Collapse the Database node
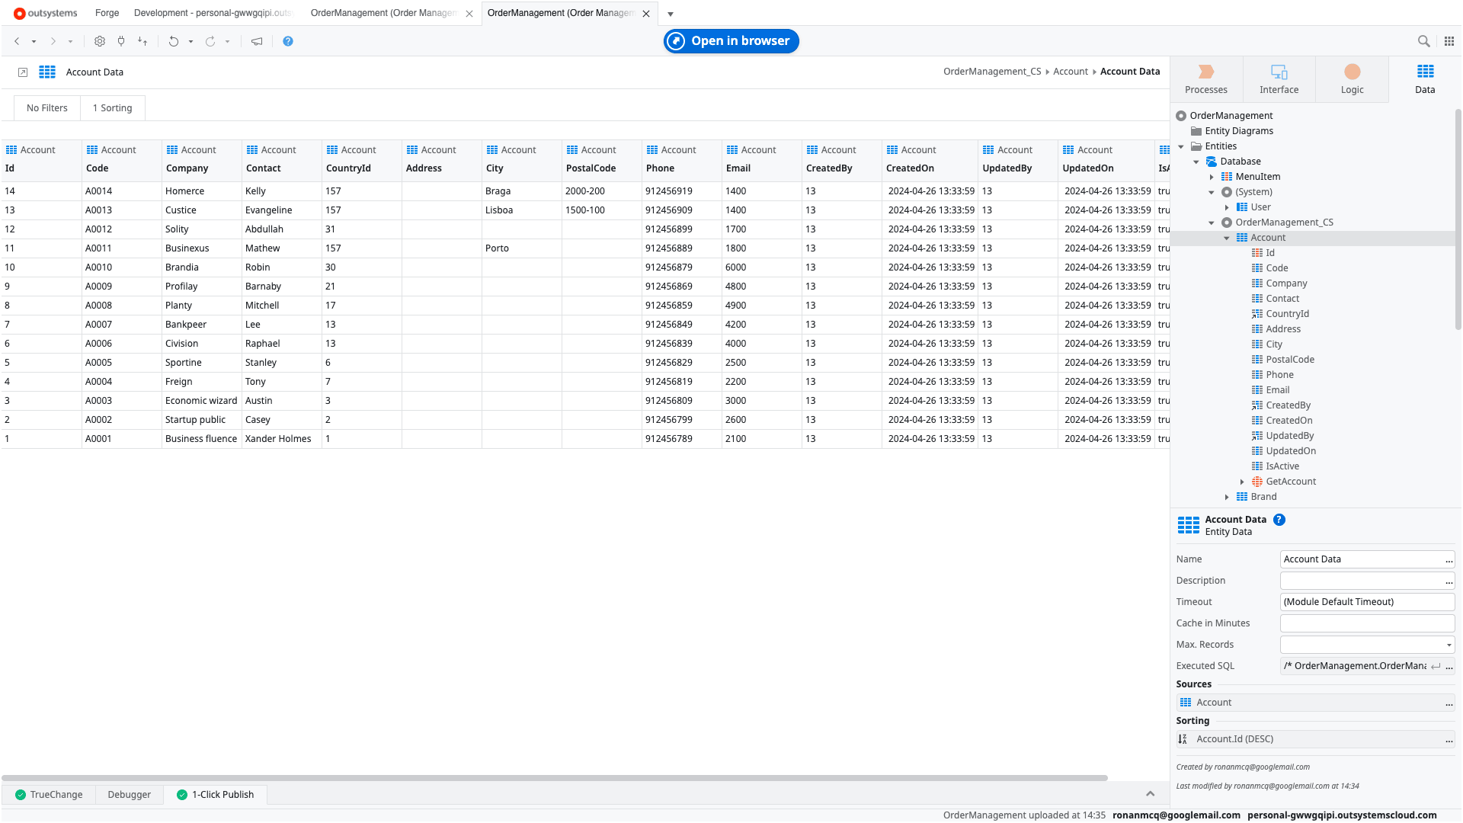This screenshot has height=823, width=1463. (x=1196, y=162)
